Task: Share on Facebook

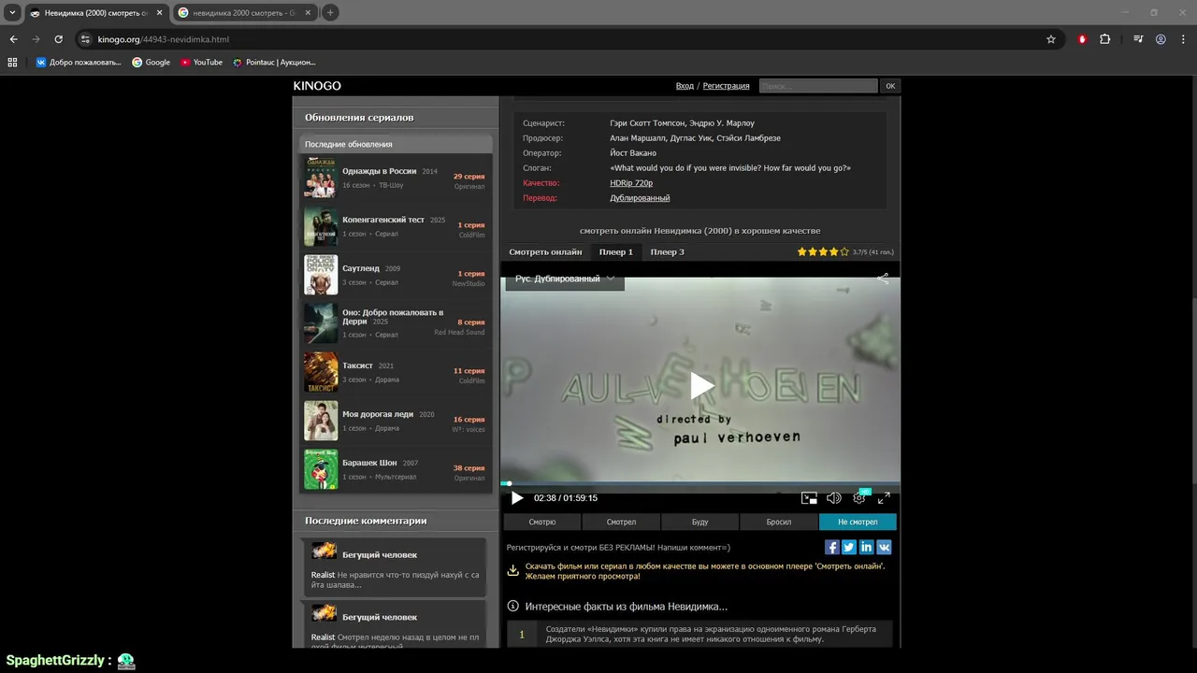Action: (831, 548)
